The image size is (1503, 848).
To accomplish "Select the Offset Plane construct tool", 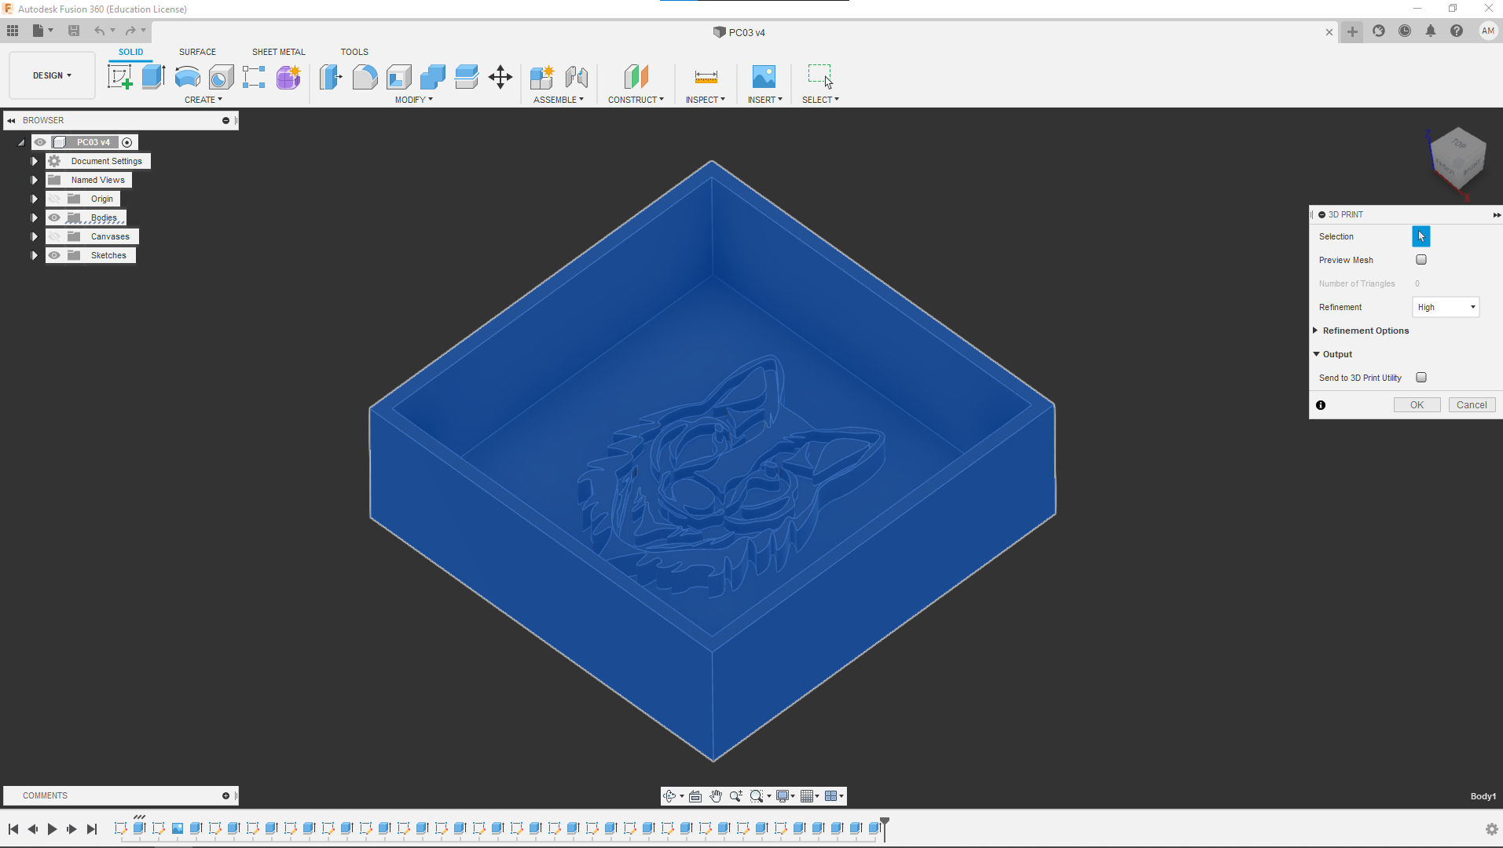I will 636,77.
